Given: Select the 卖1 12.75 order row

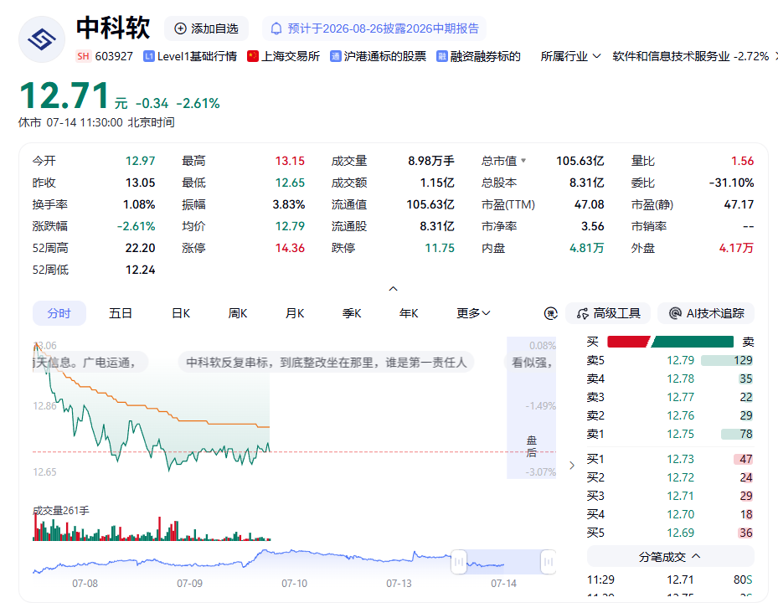Looking at the screenshot, I should (x=670, y=434).
